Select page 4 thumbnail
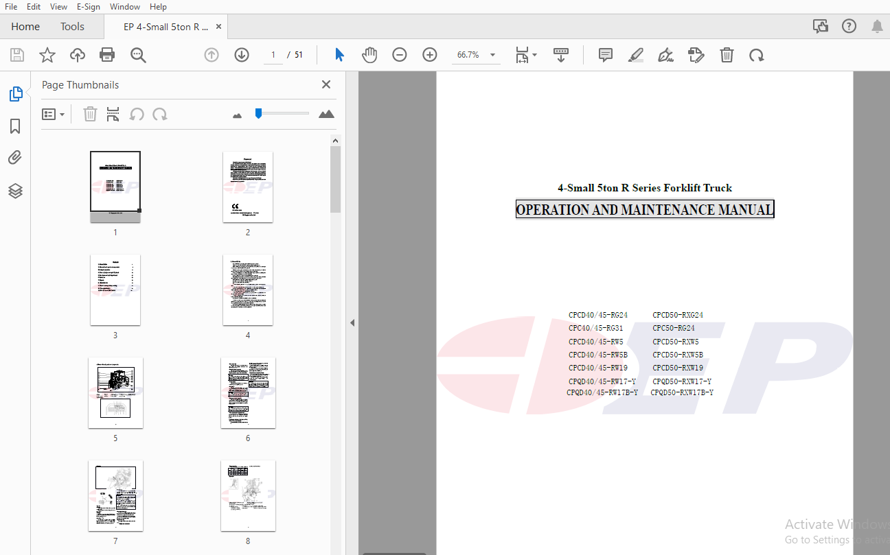The width and height of the screenshot is (890, 555). tap(248, 290)
